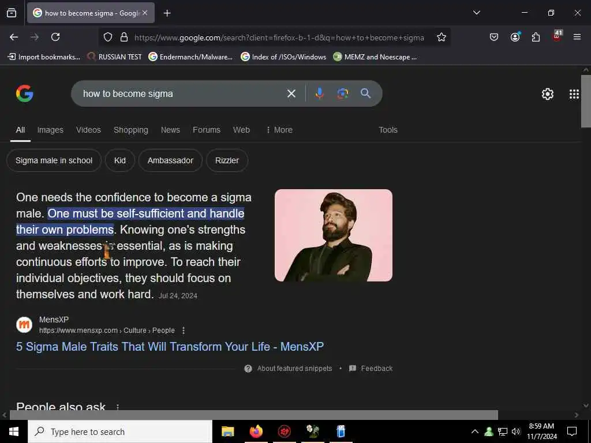The image size is (591, 443).
Task: Open 'Endermanch/Malware...' bookmark
Action: pyautogui.click(x=190, y=57)
